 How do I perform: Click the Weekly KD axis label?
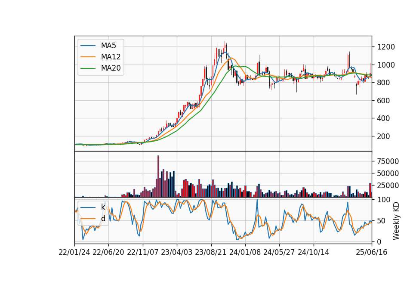click(396, 221)
